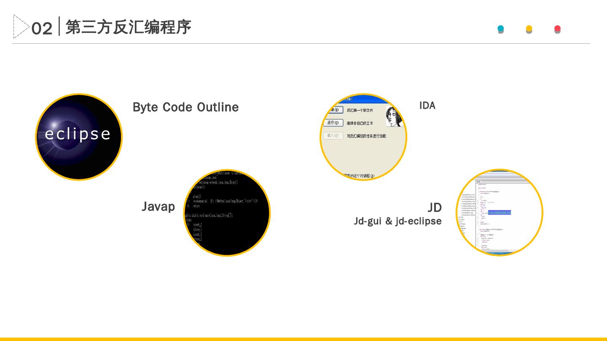Click the IDA text label
This screenshot has height=341, width=607.
pos(427,106)
